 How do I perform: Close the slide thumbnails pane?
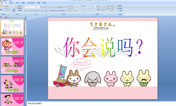pyautogui.click(x=25, y=17)
